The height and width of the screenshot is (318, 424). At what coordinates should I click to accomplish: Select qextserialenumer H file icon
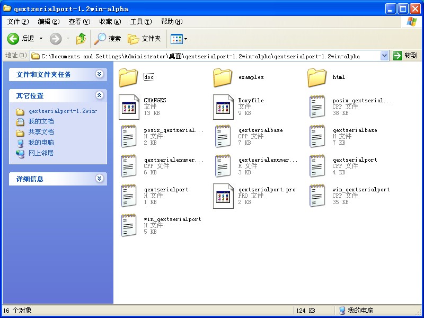point(223,166)
